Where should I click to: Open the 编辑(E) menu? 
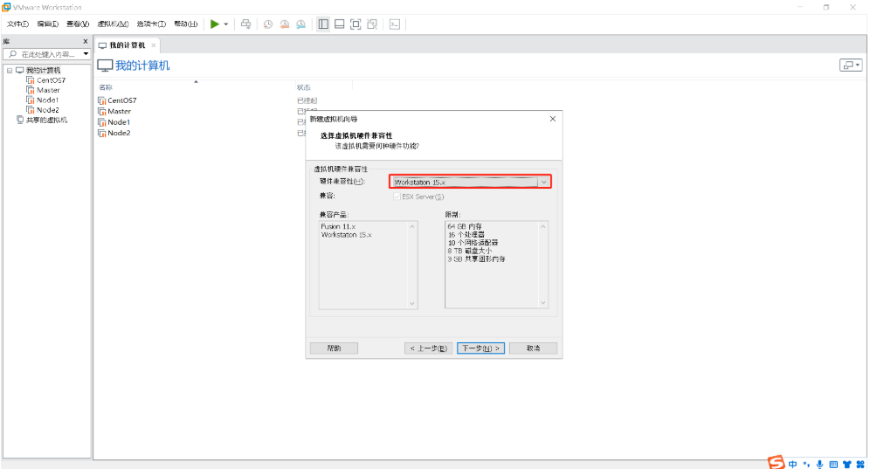48,24
